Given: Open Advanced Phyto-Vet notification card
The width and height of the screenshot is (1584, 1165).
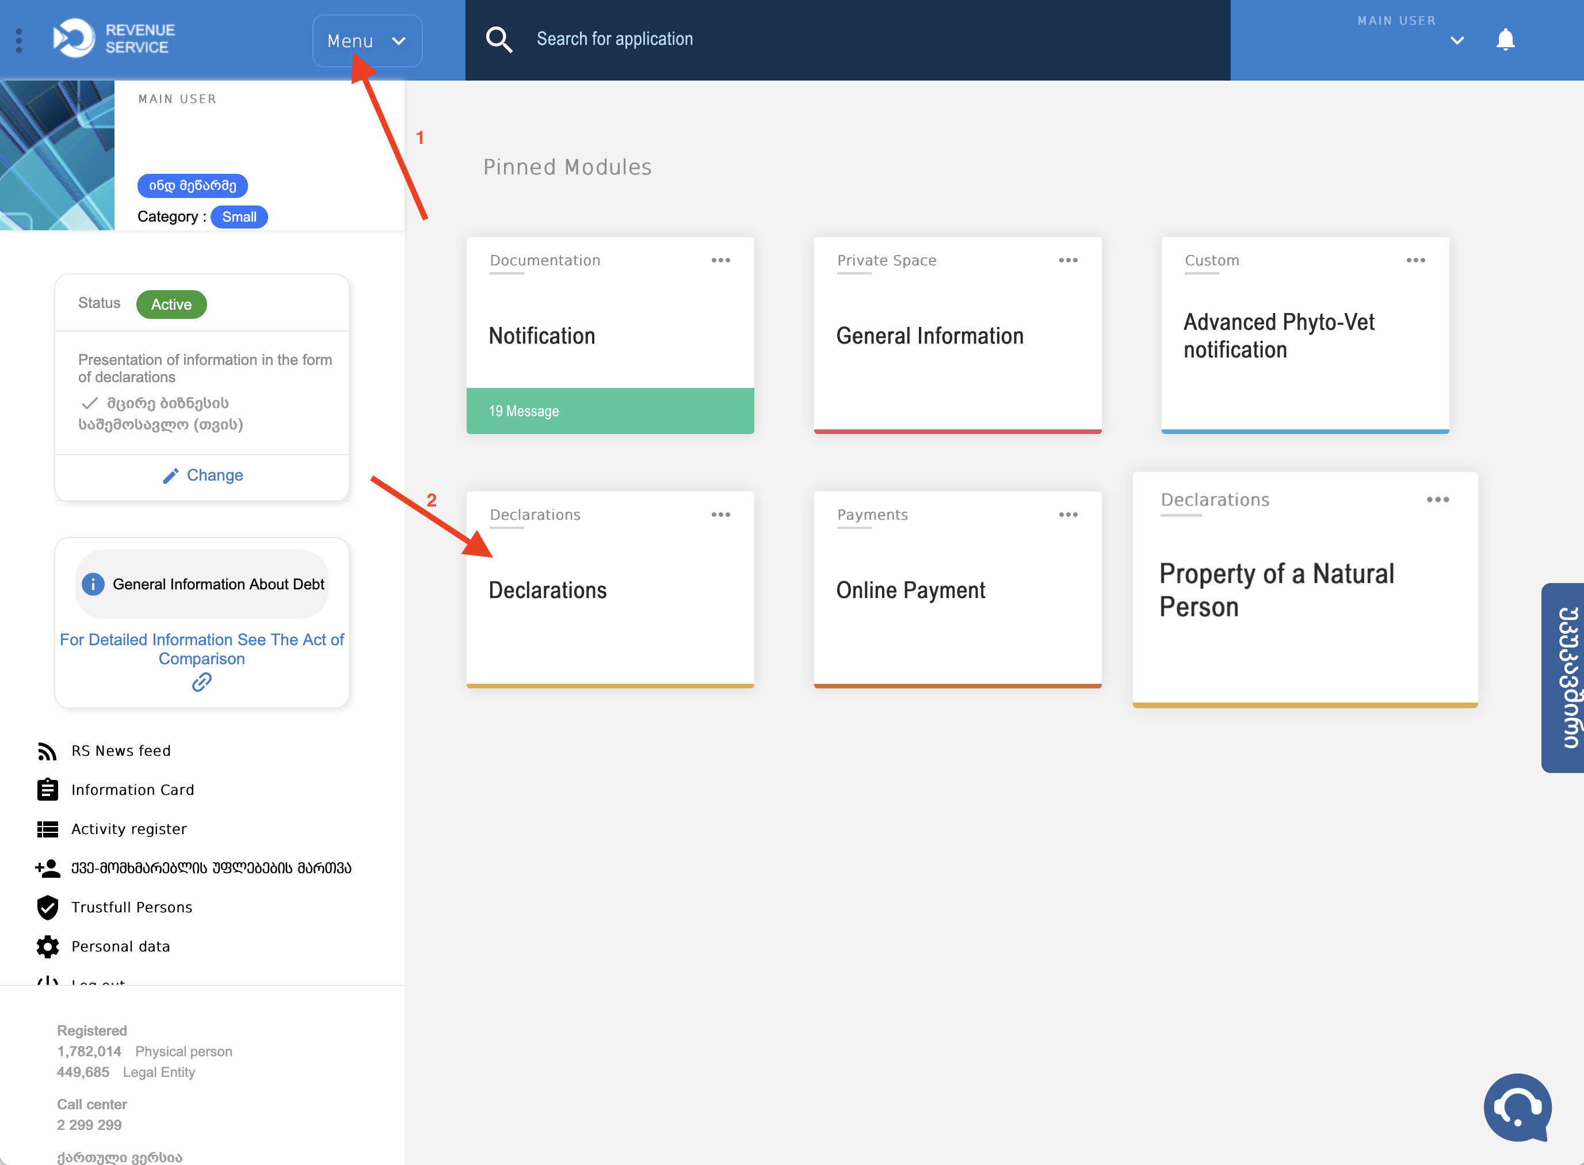Looking at the screenshot, I should click(x=1305, y=336).
